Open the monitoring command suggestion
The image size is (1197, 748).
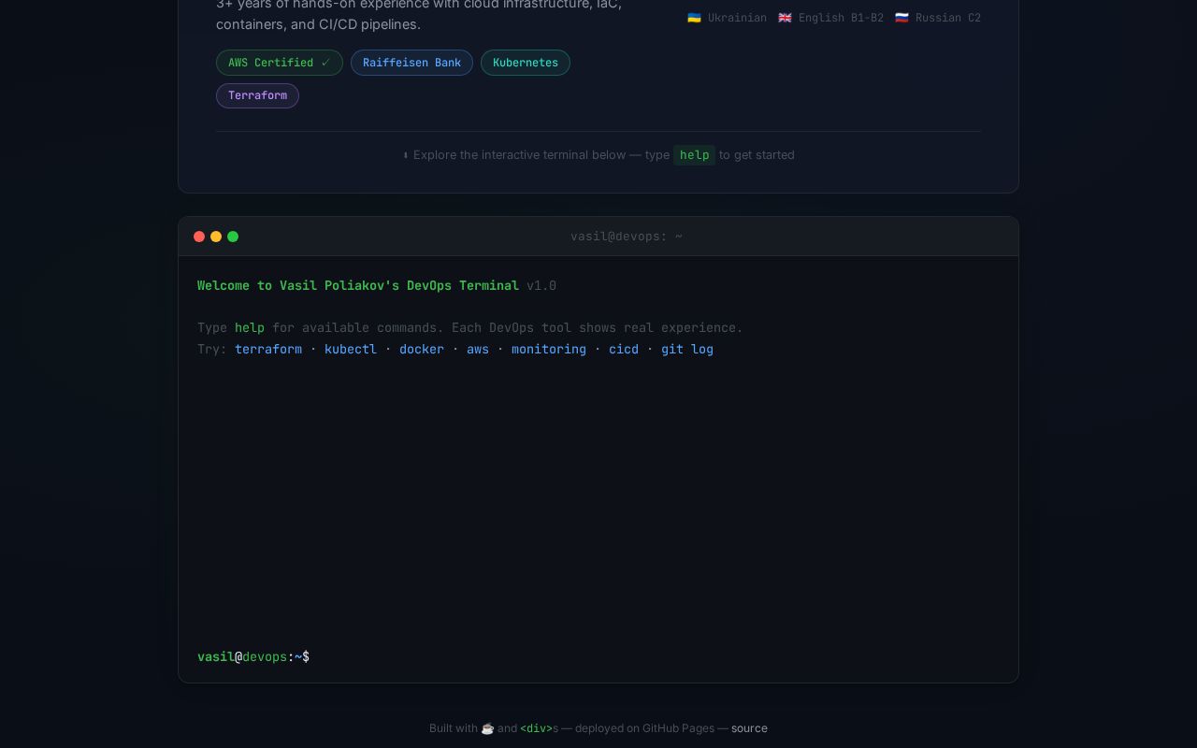pos(549,349)
